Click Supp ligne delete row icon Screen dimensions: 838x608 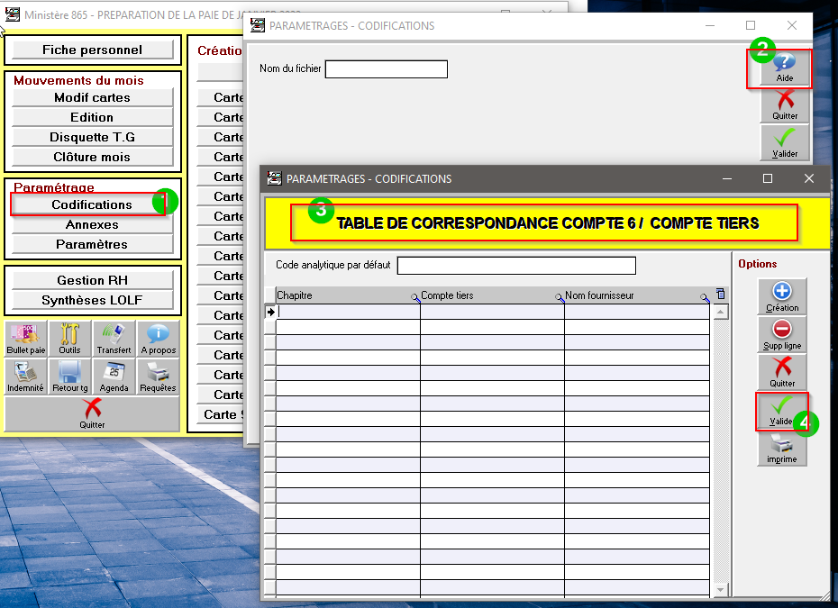click(x=782, y=334)
